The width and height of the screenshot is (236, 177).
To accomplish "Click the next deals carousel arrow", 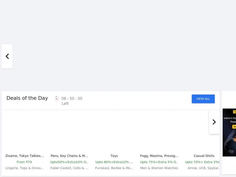I will coord(214,122).
